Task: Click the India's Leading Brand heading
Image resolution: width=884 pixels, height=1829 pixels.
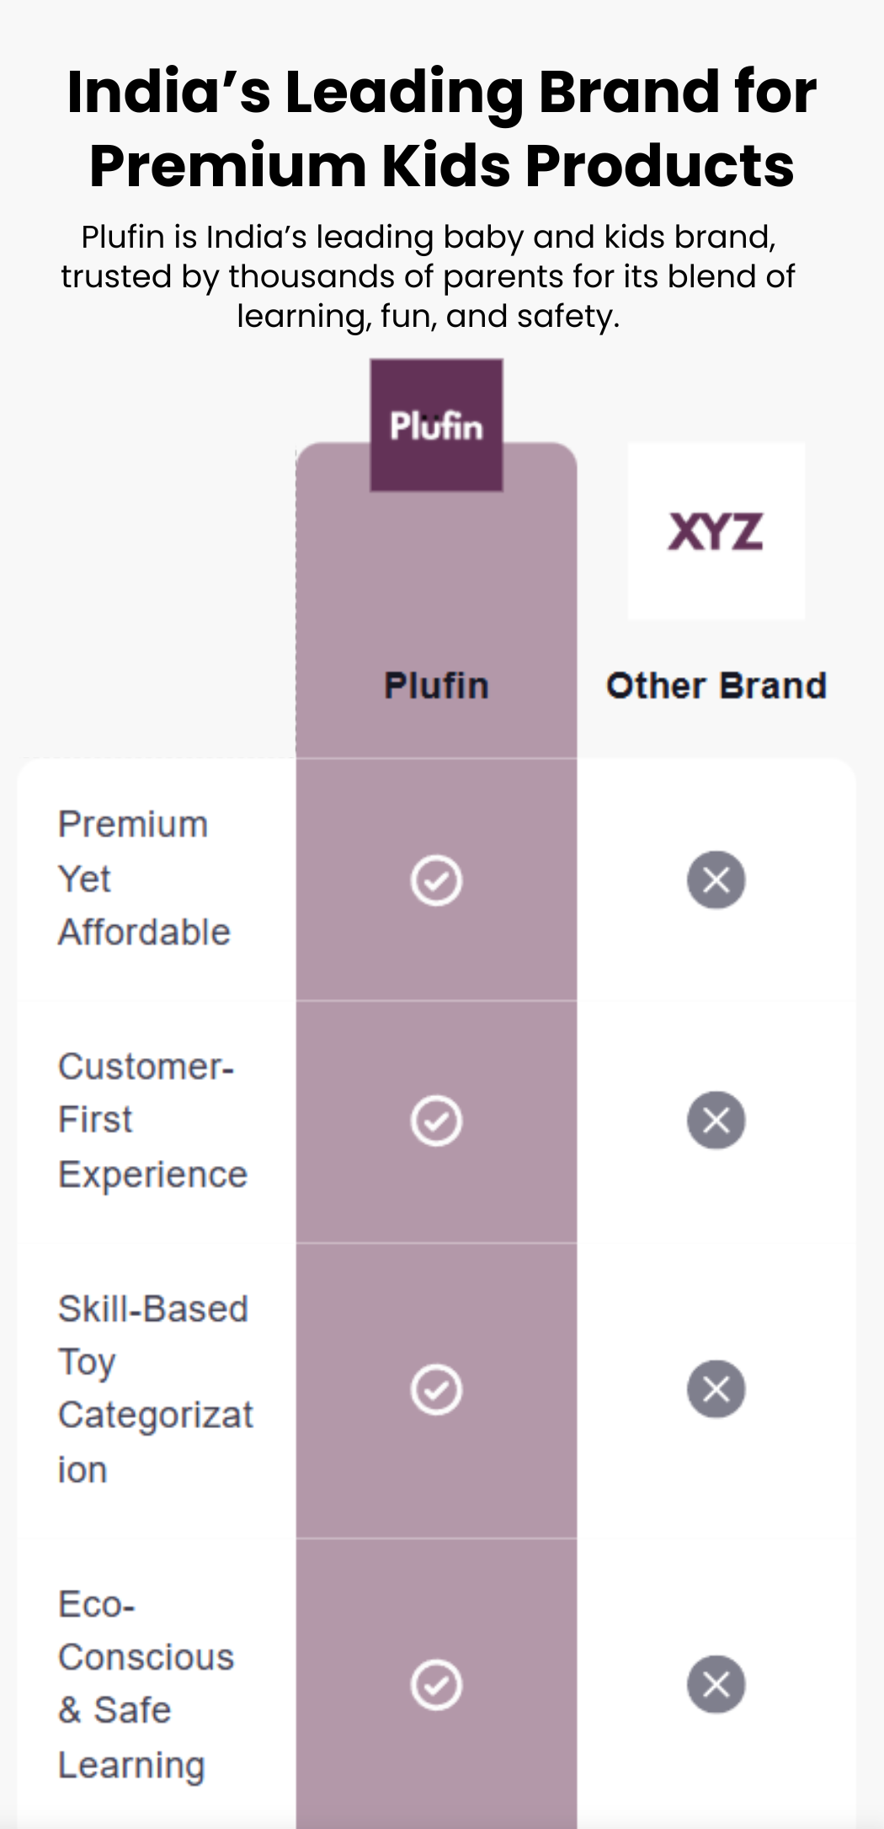Action: (x=442, y=127)
